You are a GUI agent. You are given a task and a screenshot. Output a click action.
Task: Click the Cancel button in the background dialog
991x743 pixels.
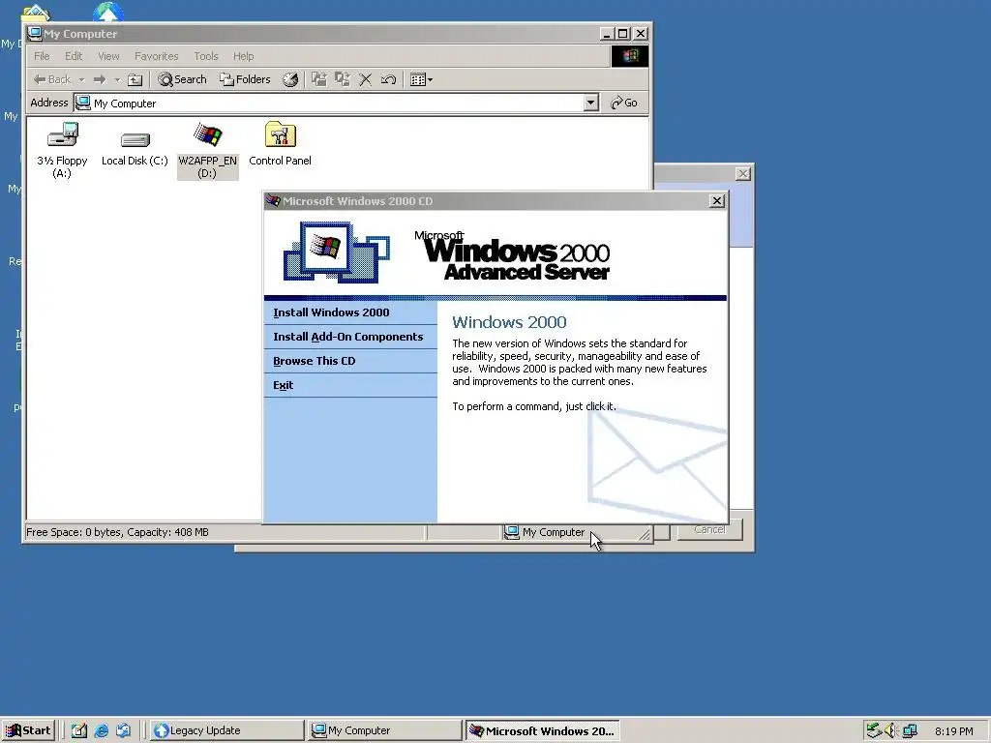[709, 529]
